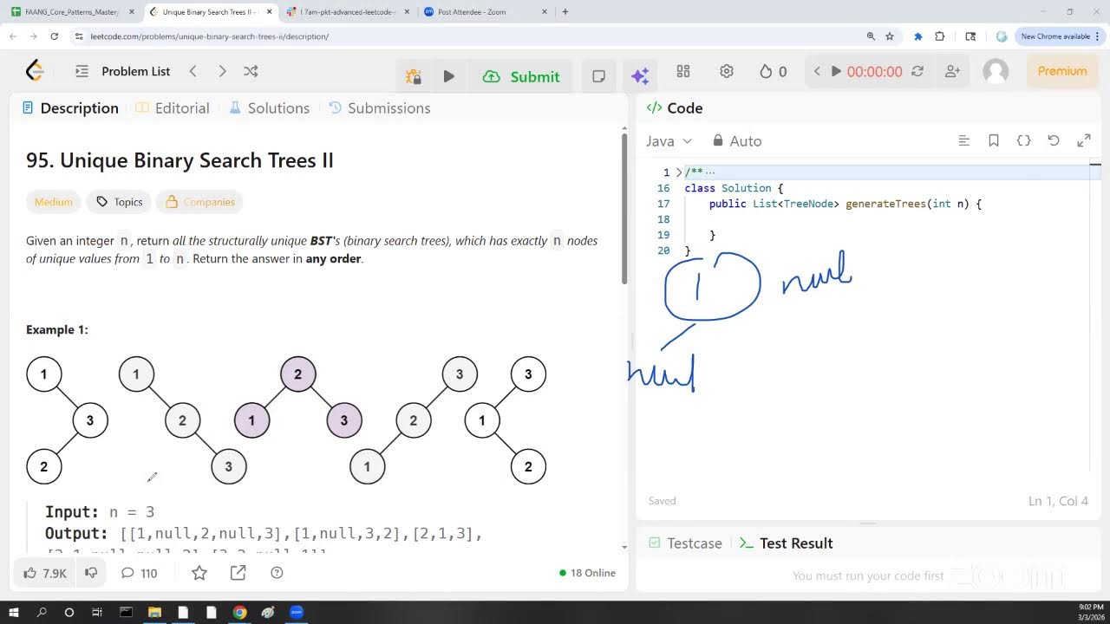Click the debugger icon beside Run
The image size is (1110, 624).
[414, 76]
